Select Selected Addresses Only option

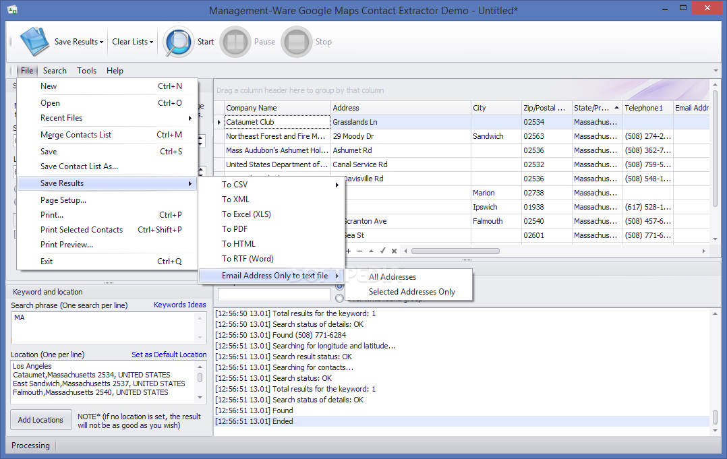pos(409,292)
